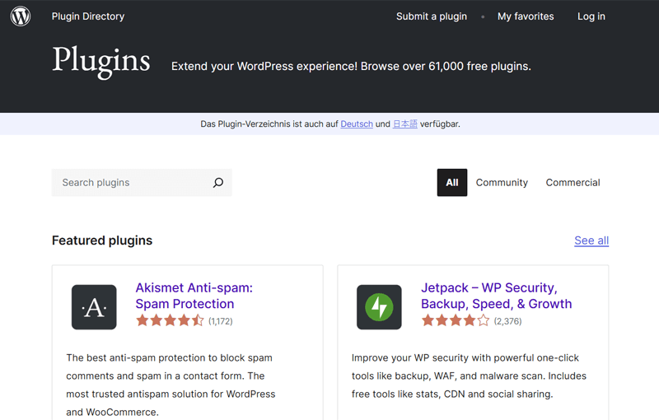659x420 pixels.
Task: Click Akismet star rating
Action: coord(170,321)
